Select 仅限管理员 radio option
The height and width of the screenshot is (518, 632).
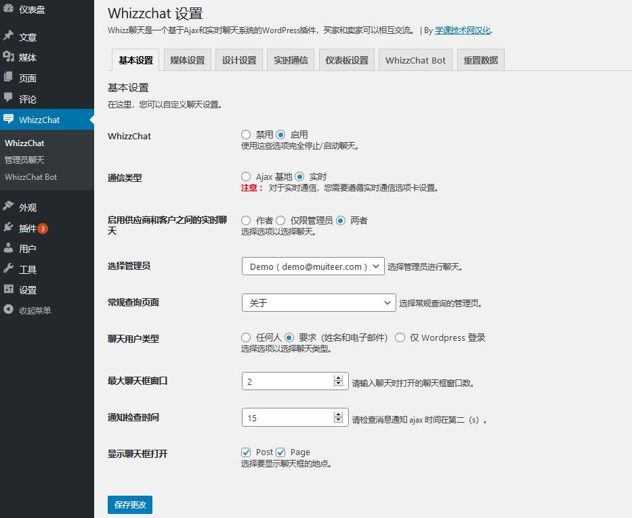280,220
